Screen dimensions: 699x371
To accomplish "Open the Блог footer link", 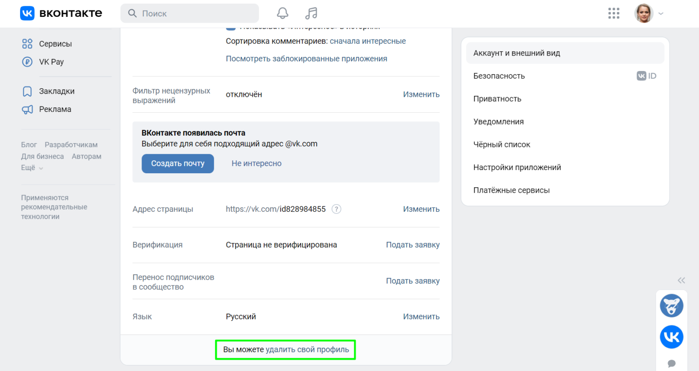I will click(x=29, y=145).
